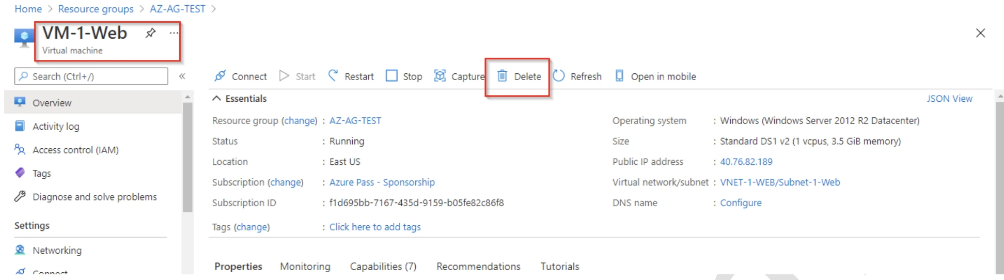This screenshot has width=1004, height=280.
Task: Click the Activity log sidebar icon
Action: (x=20, y=126)
